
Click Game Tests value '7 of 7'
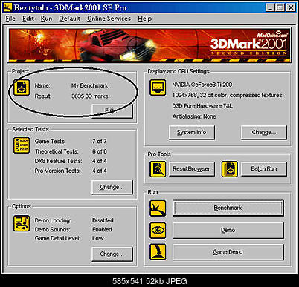click(x=100, y=142)
